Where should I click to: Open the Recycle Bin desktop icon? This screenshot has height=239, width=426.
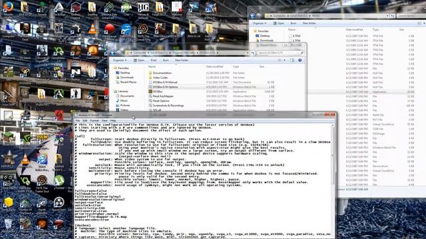pos(9,224)
